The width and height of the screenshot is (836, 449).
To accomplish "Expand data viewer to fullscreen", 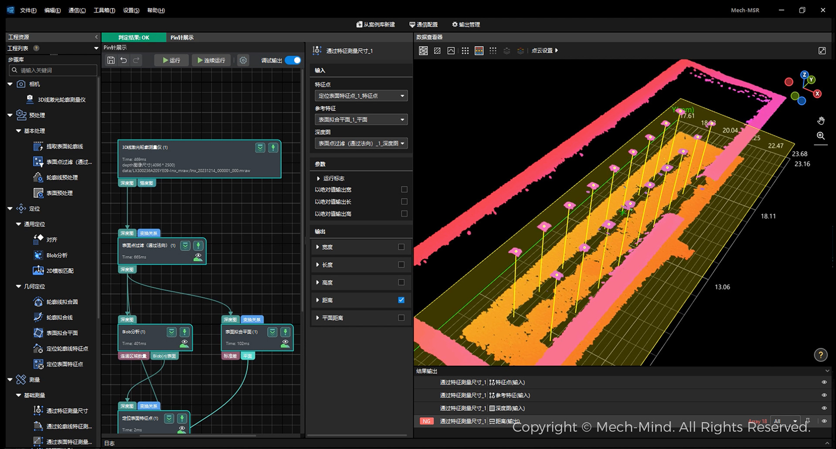I will point(822,51).
